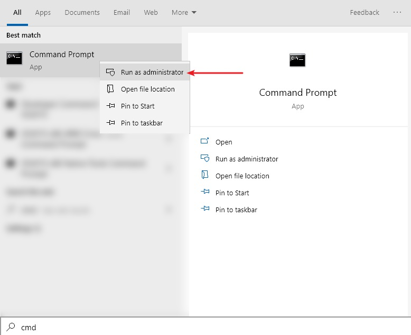411x335 pixels.
Task: Click shield icon beside context menu Run as administrator
Action: click(110, 72)
